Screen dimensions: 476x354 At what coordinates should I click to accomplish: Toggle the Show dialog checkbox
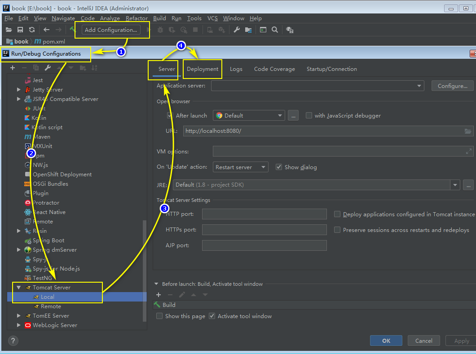[x=279, y=167]
